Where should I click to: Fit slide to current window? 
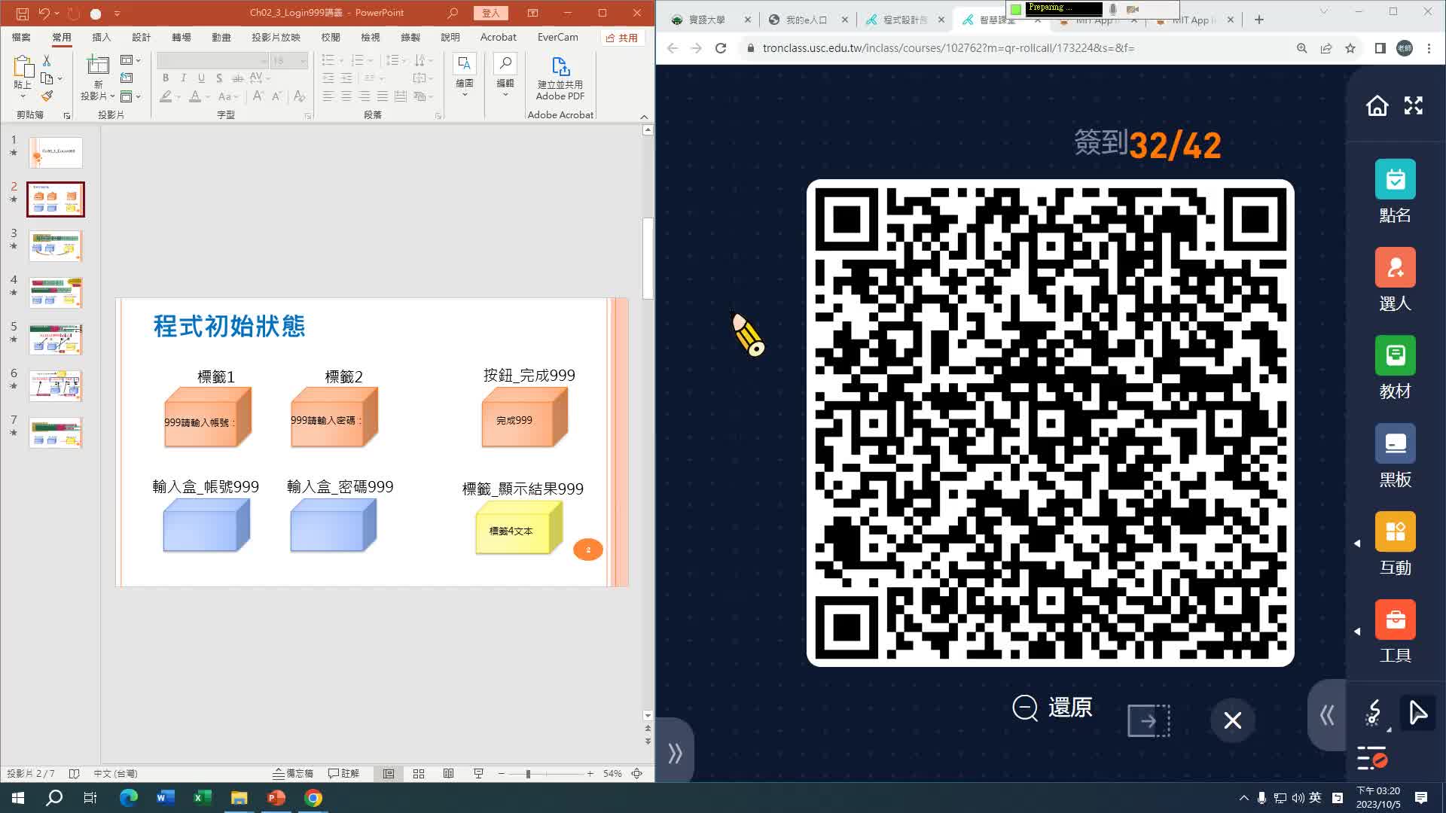pyautogui.click(x=637, y=773)
